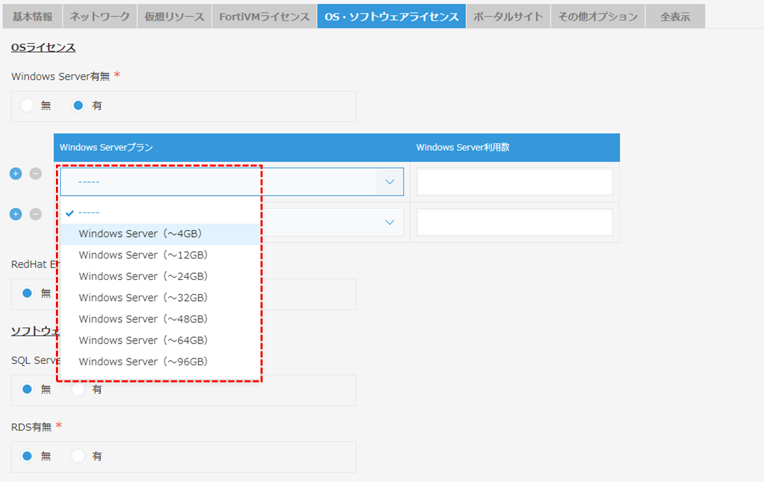Screen dimensions: 764x482
Task: Select the OS・ソフトウェアライセンス tab
Action: tap(392, 16)
